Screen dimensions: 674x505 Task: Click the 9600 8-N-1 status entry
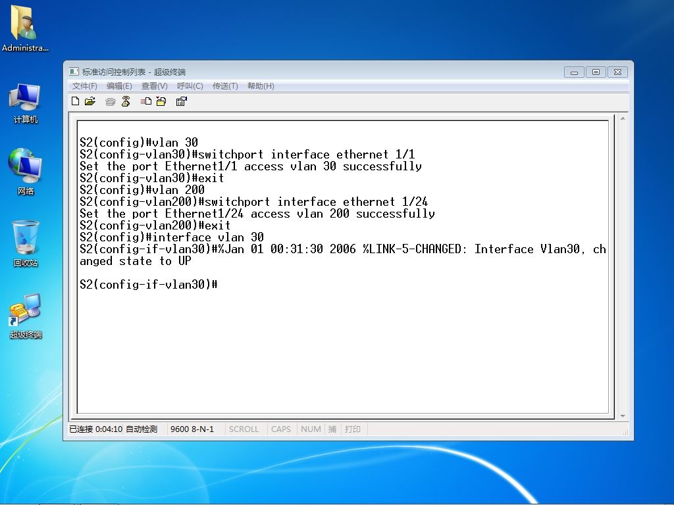coord(192,429)
